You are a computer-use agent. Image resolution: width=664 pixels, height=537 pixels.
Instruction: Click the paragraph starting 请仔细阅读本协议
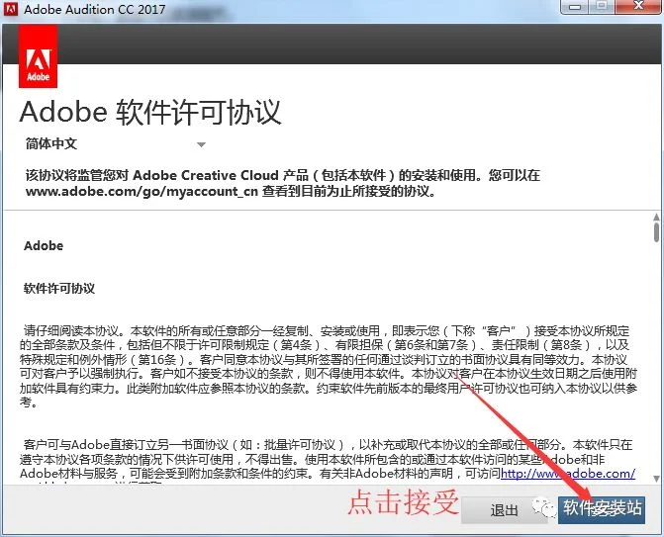(x=329, y=367)
